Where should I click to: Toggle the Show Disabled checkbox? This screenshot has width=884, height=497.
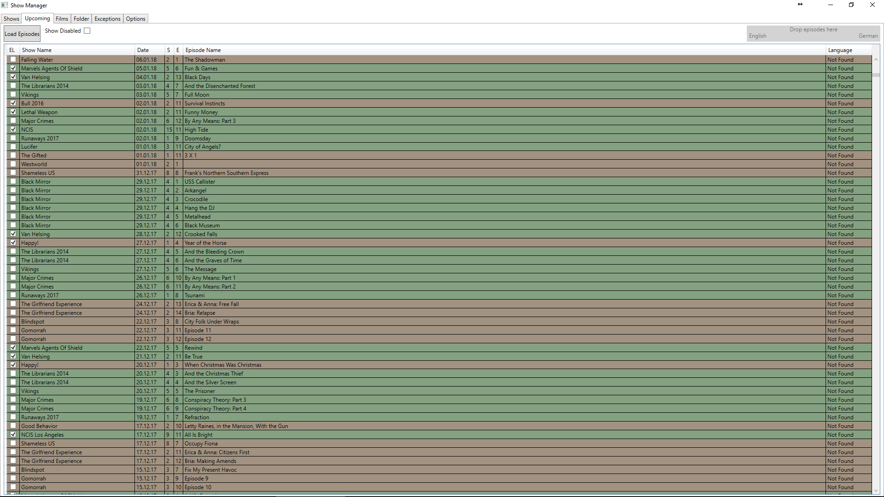pyautogui.click(x=87, y=31)
